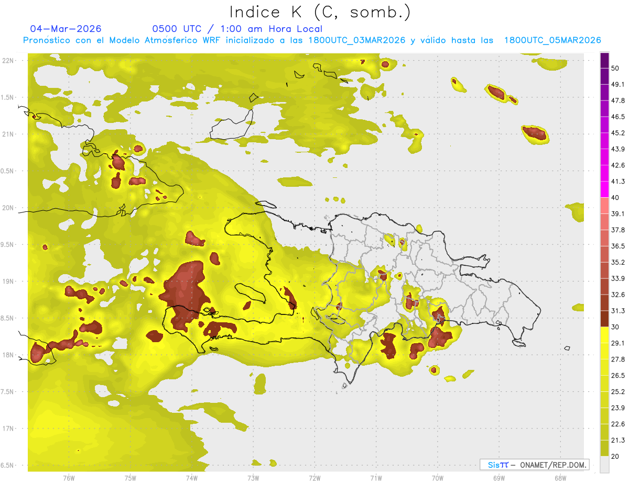Viewport: 629px width, 485px height.
Task: Click the '19N' latitude label
Action: point(8,281)
